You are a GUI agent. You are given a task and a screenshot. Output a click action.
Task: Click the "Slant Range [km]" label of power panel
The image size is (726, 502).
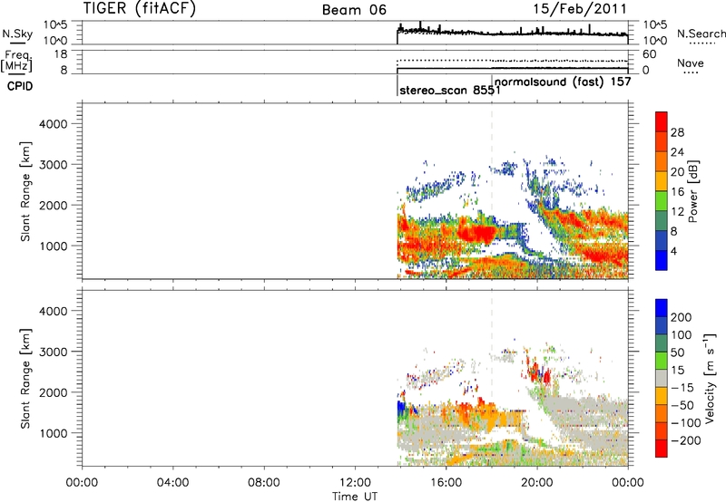[x=25, y=191]
